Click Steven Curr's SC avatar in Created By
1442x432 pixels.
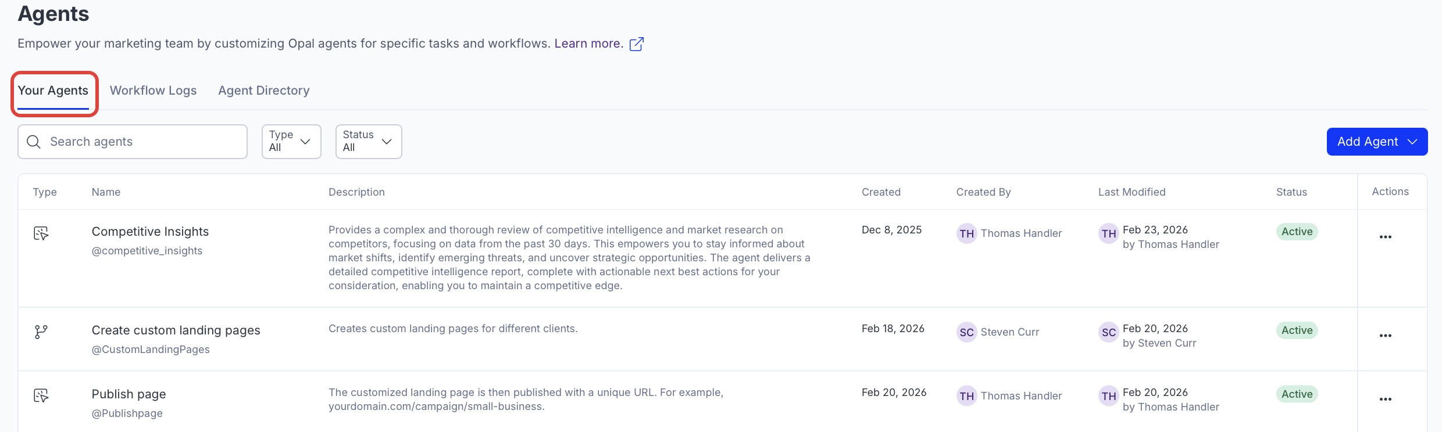(x=966, y=332)
